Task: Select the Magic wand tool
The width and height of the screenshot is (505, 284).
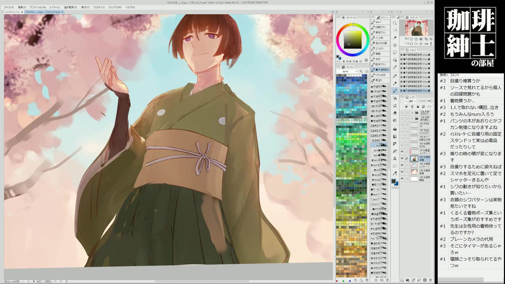Action: 395,38
